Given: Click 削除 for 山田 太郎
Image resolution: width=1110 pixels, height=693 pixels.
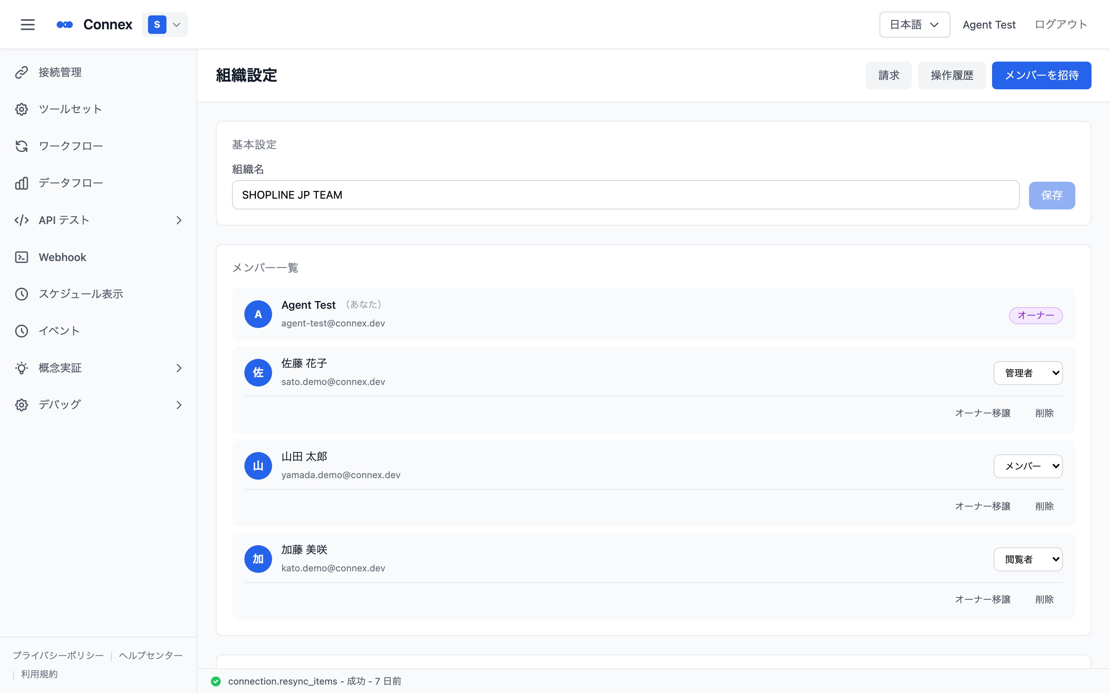Looking at the screenshot, I should [1044, 506].
